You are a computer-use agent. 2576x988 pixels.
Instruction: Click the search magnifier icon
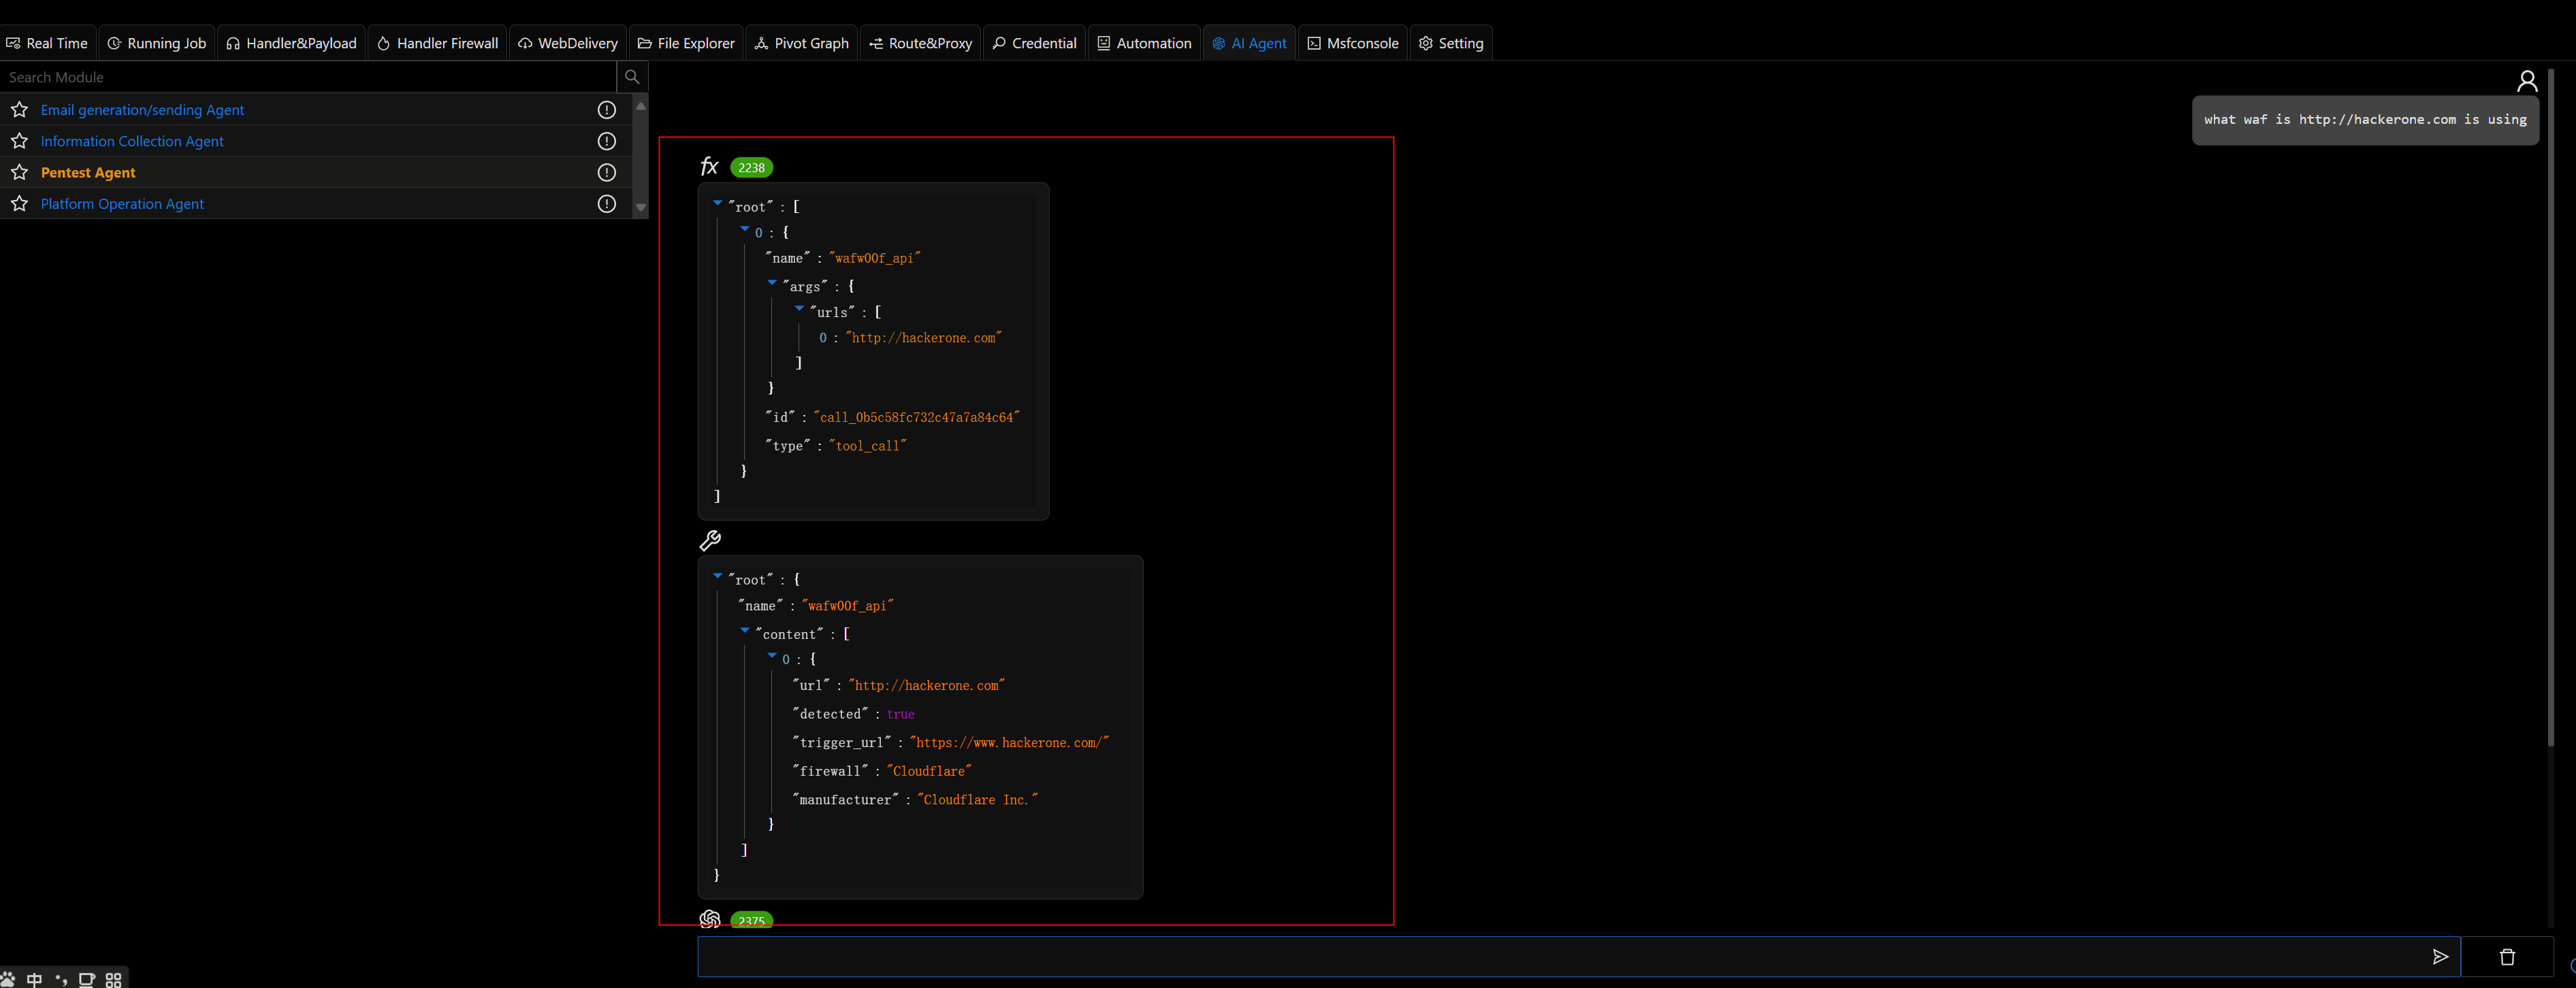pyautogui.click(x=631, y=77)
